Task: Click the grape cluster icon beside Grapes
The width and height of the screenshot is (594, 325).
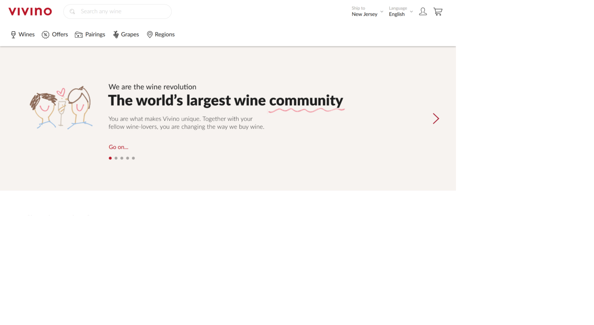Action: pos(116,35)
